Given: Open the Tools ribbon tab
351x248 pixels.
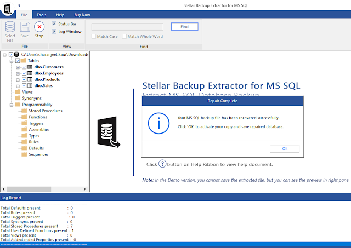Looking at the screenshot, I should click(42, 15).
